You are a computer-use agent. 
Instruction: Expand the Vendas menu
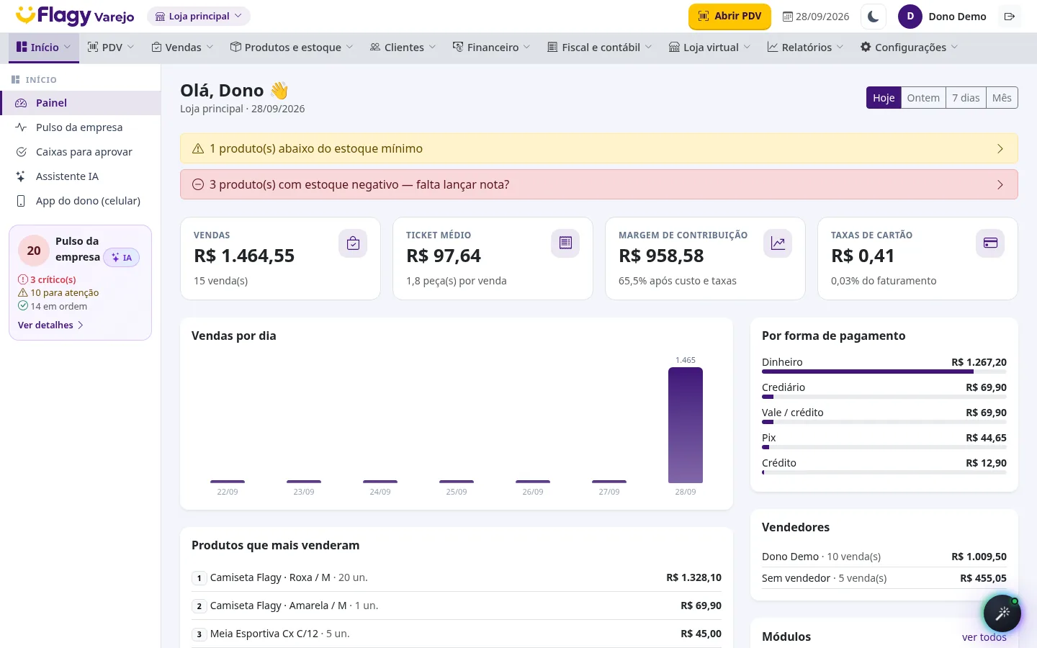182,48
